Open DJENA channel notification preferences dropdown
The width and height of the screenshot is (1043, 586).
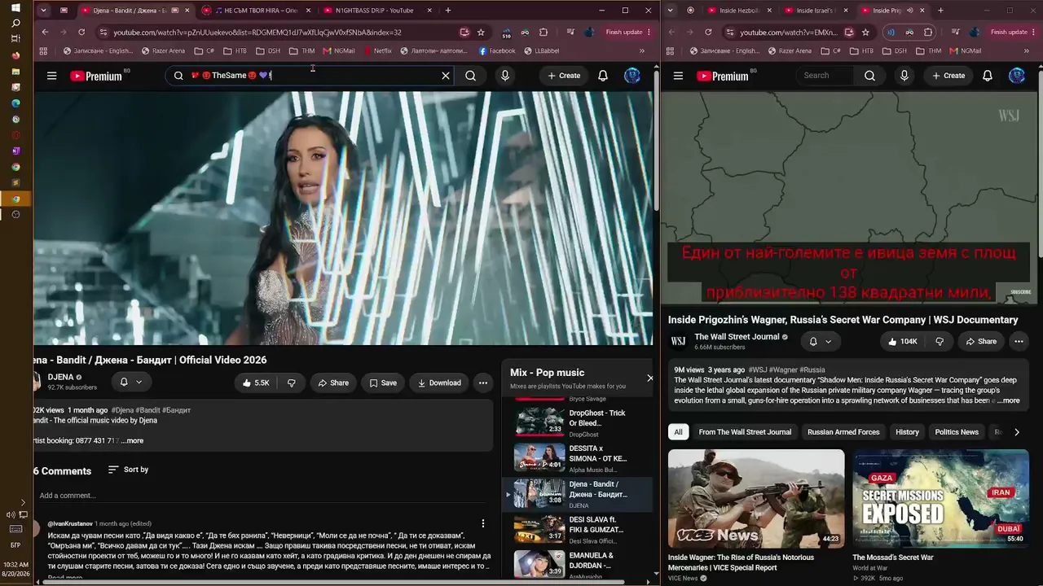(130, 382)
